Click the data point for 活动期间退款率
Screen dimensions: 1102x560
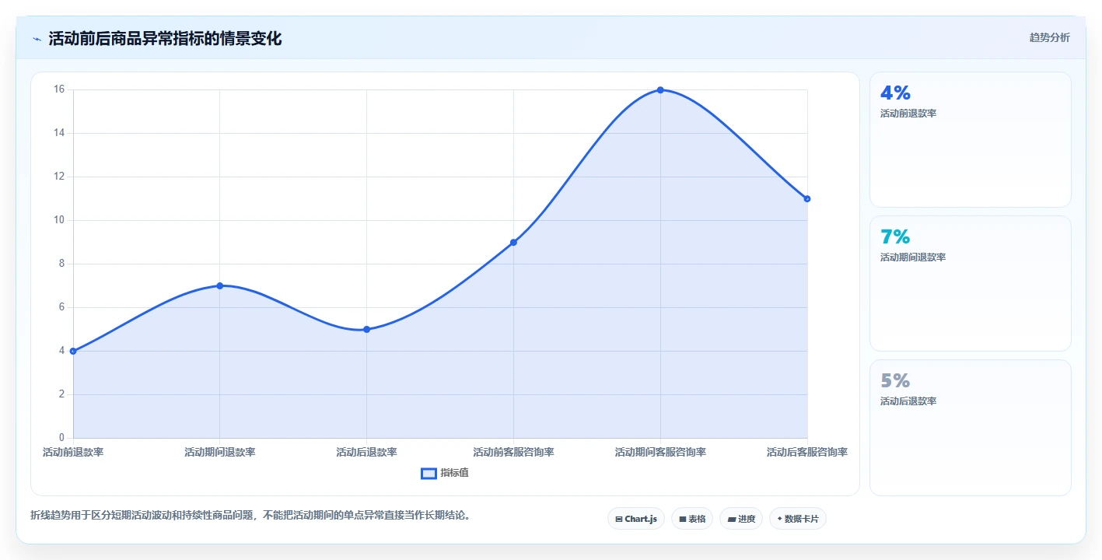(x=220, y=285)
